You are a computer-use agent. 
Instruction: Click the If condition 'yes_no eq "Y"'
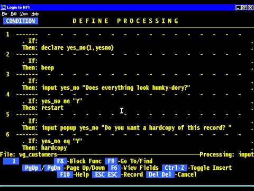62,141
